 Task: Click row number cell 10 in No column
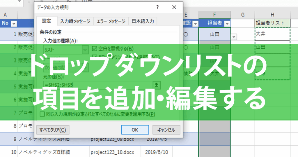(8, 152)
